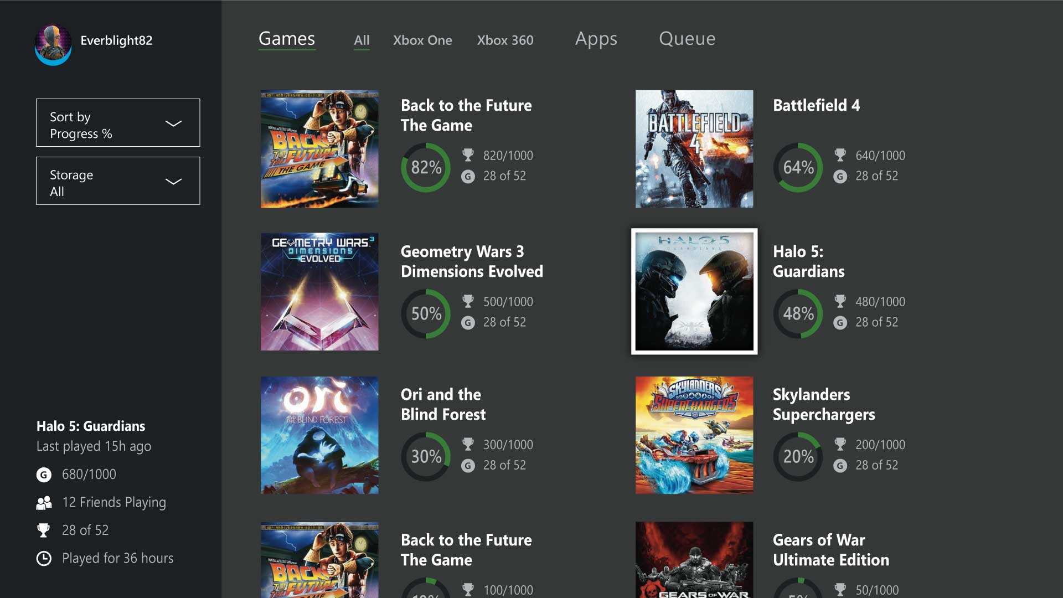Click the 82% progress ring for Back to the Future
Screen dimensions: 1063x598
point(426,168)
